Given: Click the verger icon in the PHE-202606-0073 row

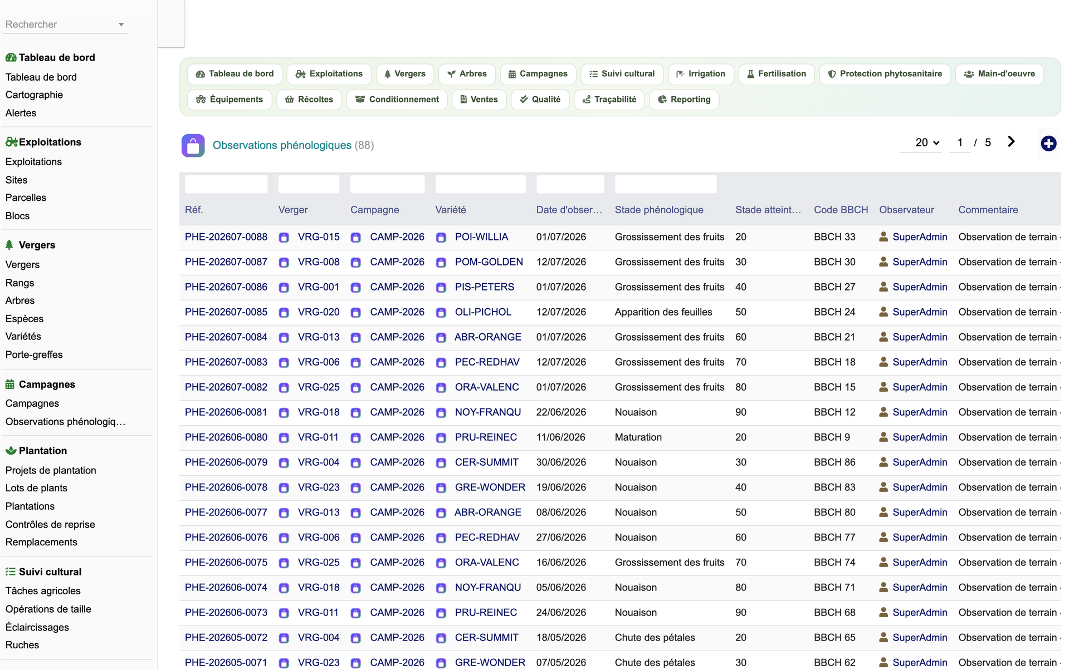Looking at the screenshot, I should (x=284, y=613).
